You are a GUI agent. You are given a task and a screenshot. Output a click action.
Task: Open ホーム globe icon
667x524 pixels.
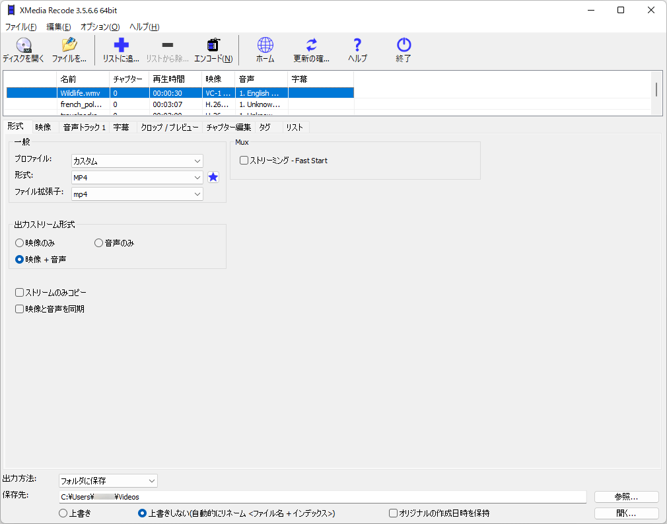[265, 50]
